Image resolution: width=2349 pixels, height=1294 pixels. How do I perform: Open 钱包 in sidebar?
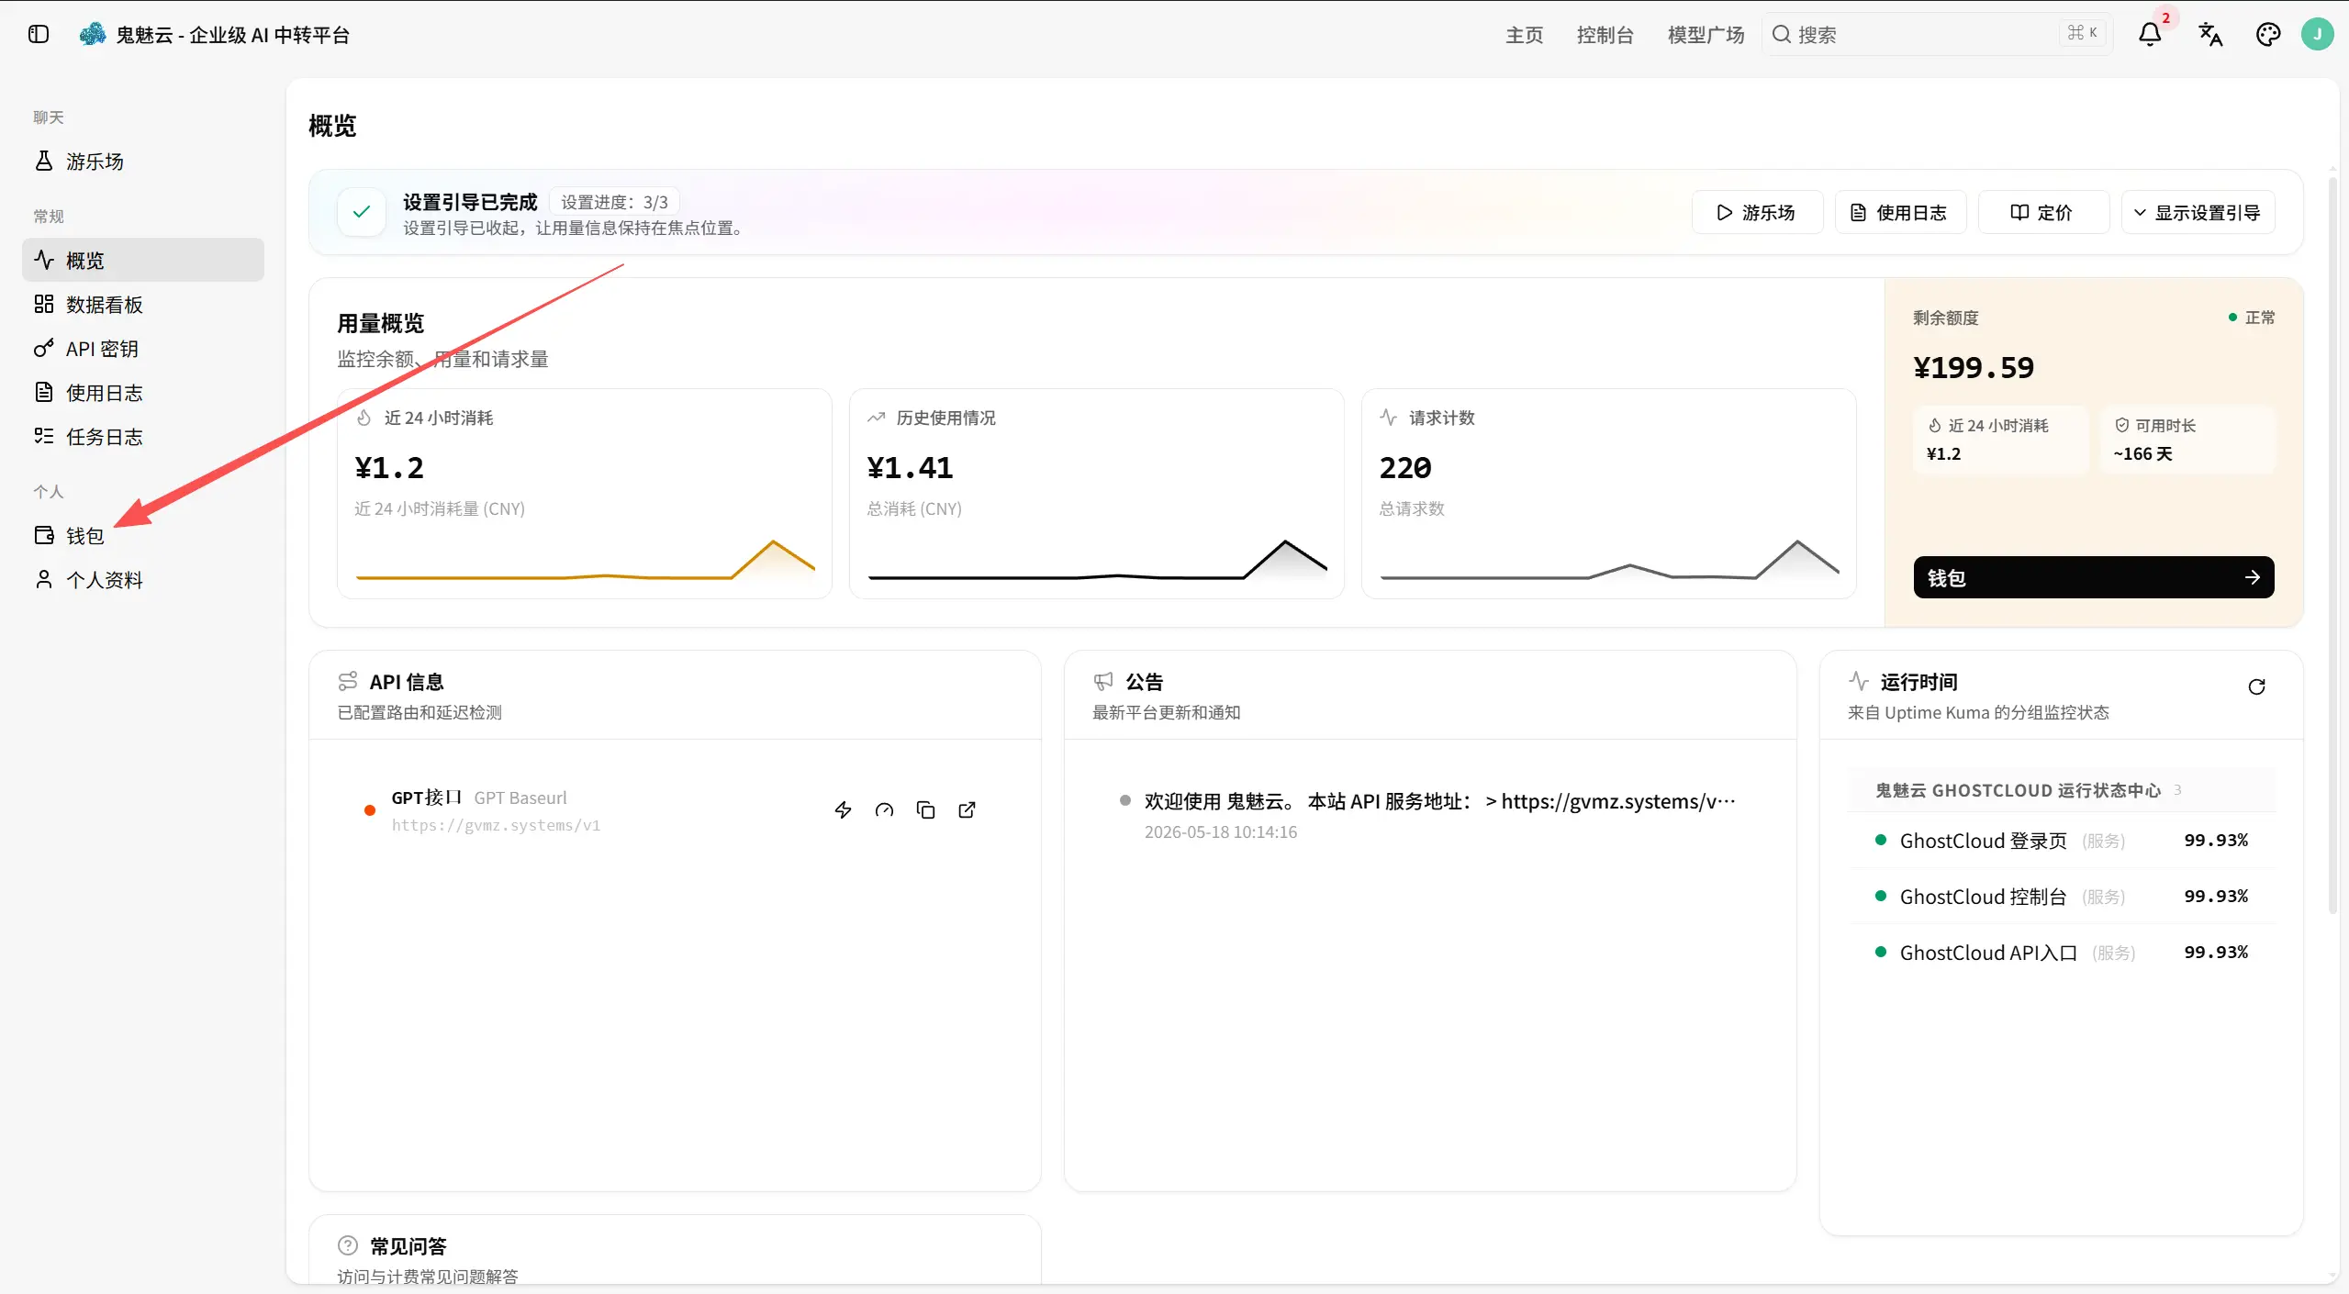point(143,536)
